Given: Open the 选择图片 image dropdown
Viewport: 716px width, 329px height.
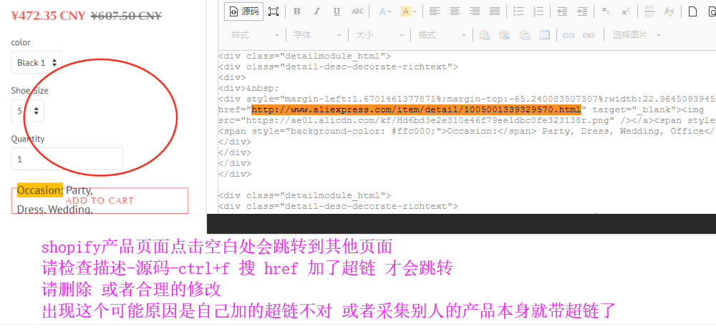Looking at the screenshot, I should [637, 35].
